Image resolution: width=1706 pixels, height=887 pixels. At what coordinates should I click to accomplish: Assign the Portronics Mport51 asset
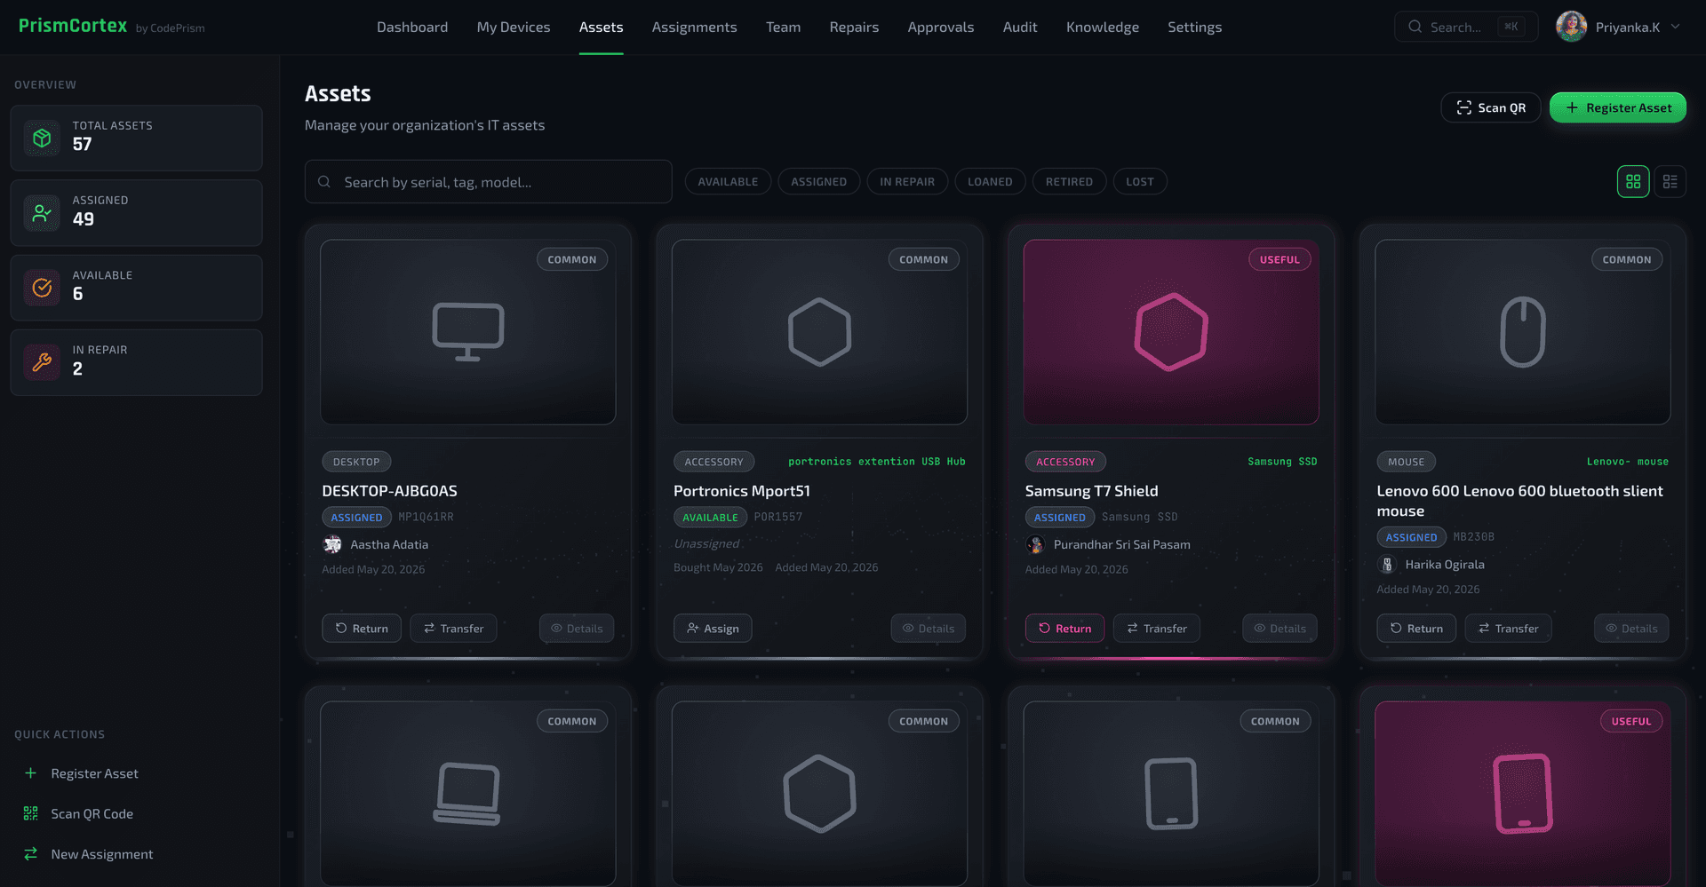pyautogui.click(x=713, y=629)
